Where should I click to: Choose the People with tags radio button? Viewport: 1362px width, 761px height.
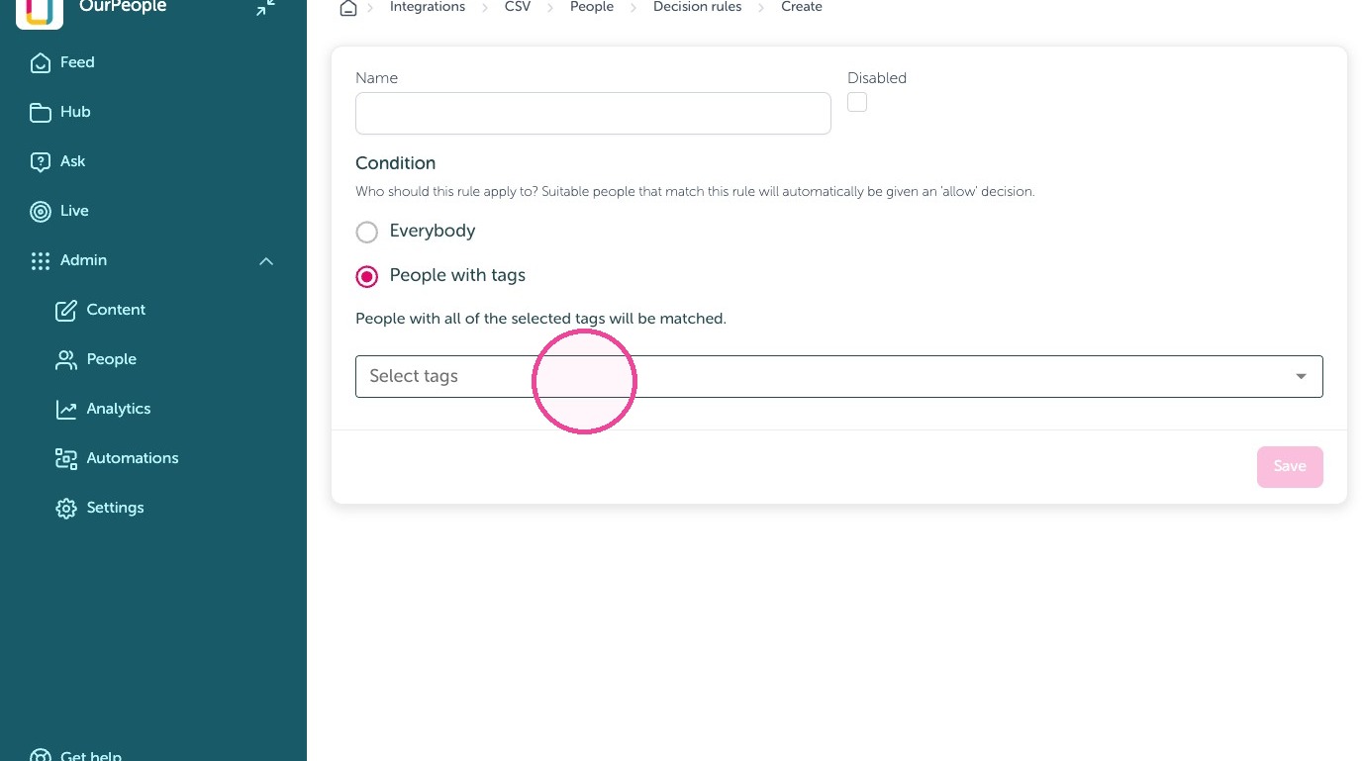367,276
